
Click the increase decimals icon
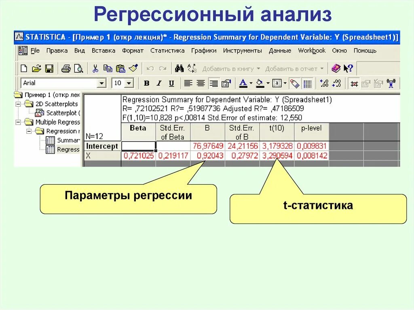324,84
